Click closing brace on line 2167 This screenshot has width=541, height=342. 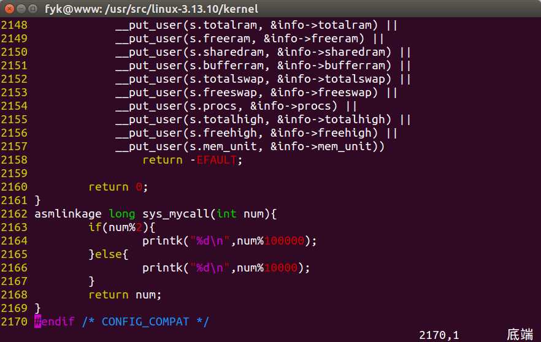(x=91, y=281)
